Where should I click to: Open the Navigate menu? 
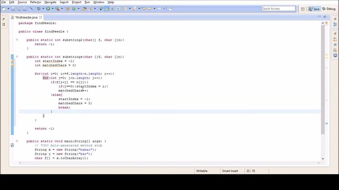tap(50, 2)
